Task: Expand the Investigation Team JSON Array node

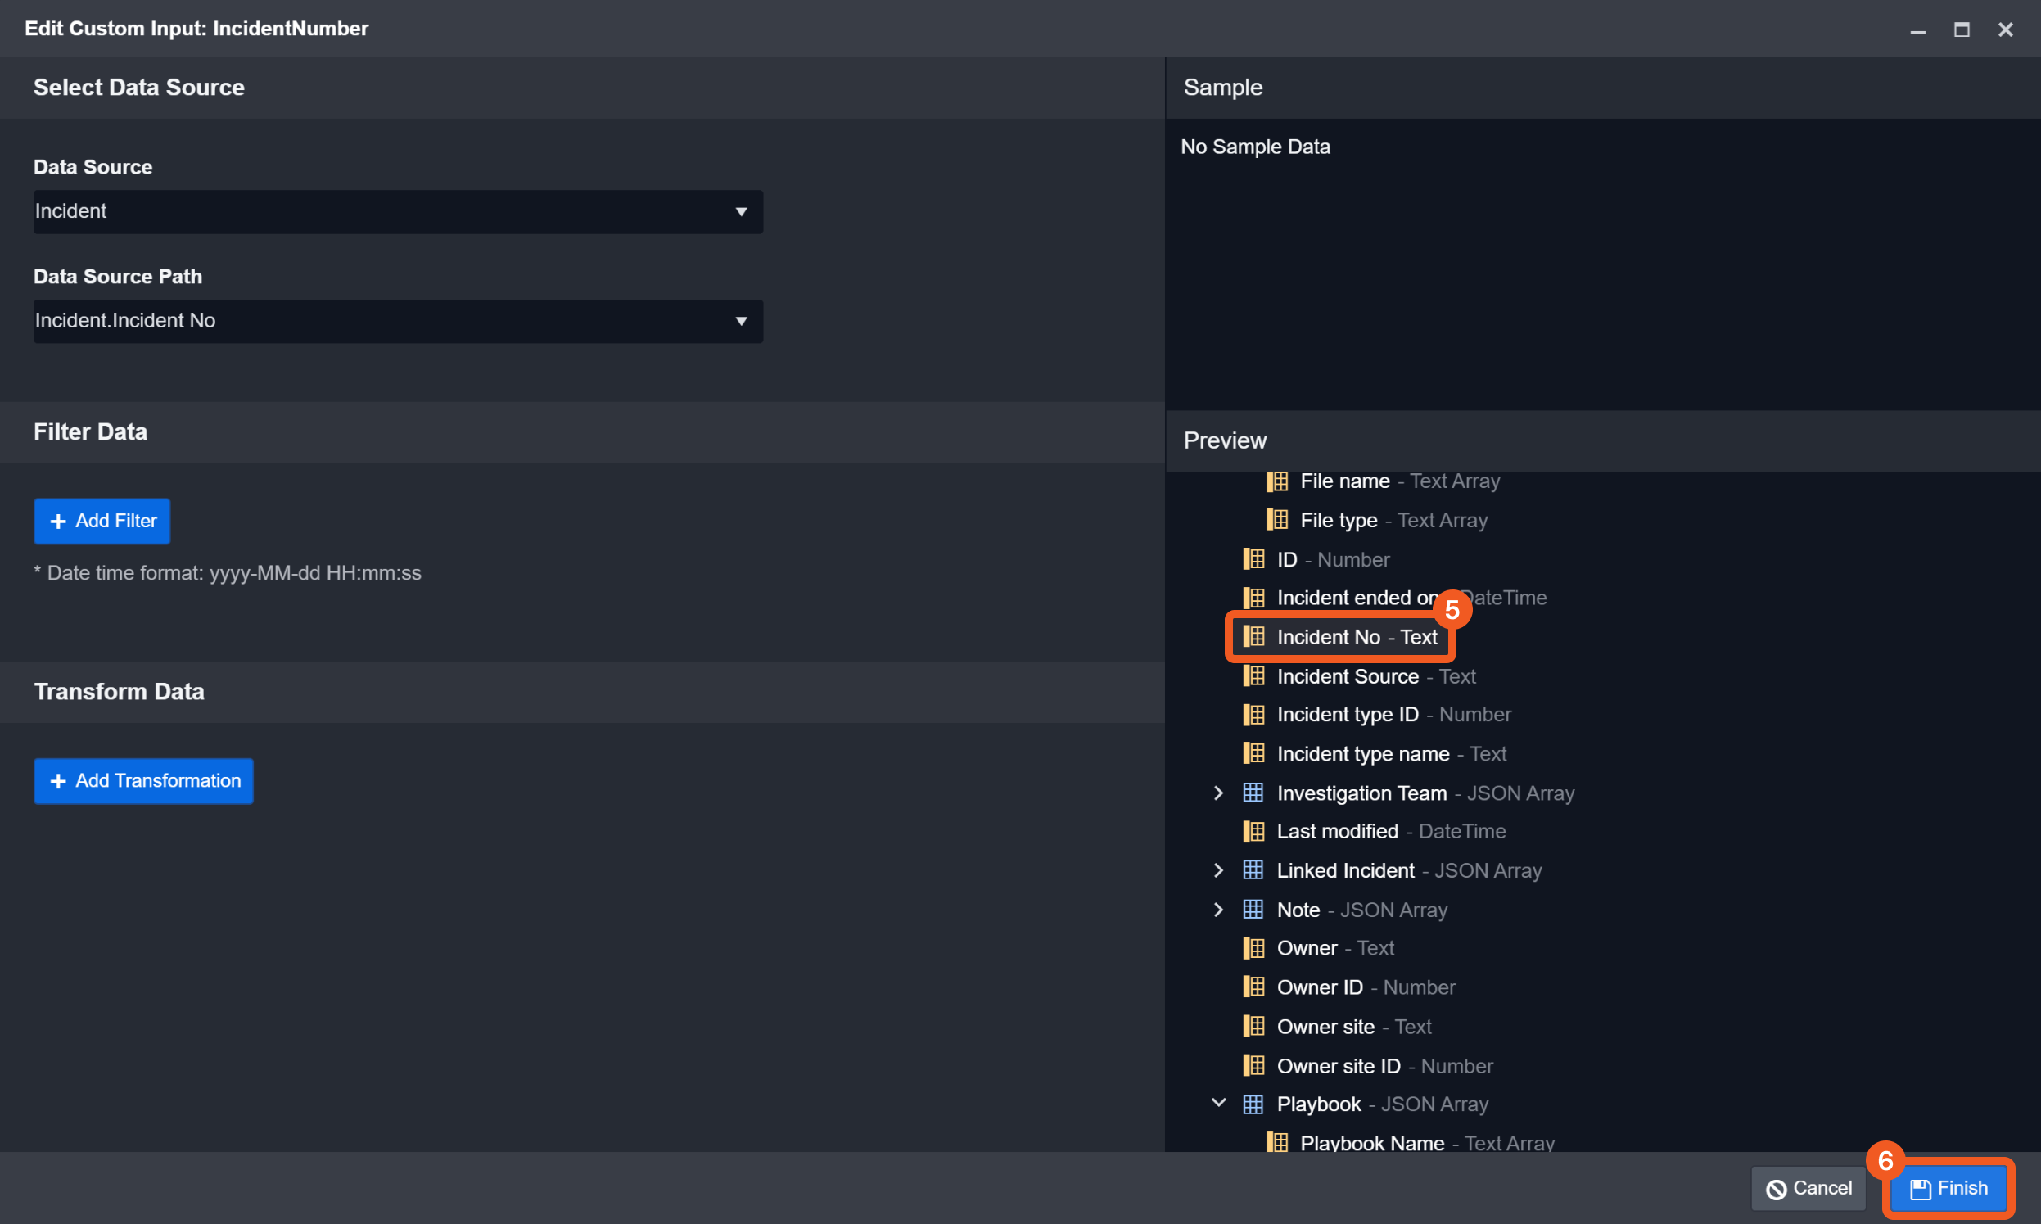Action: [1218, 793]
